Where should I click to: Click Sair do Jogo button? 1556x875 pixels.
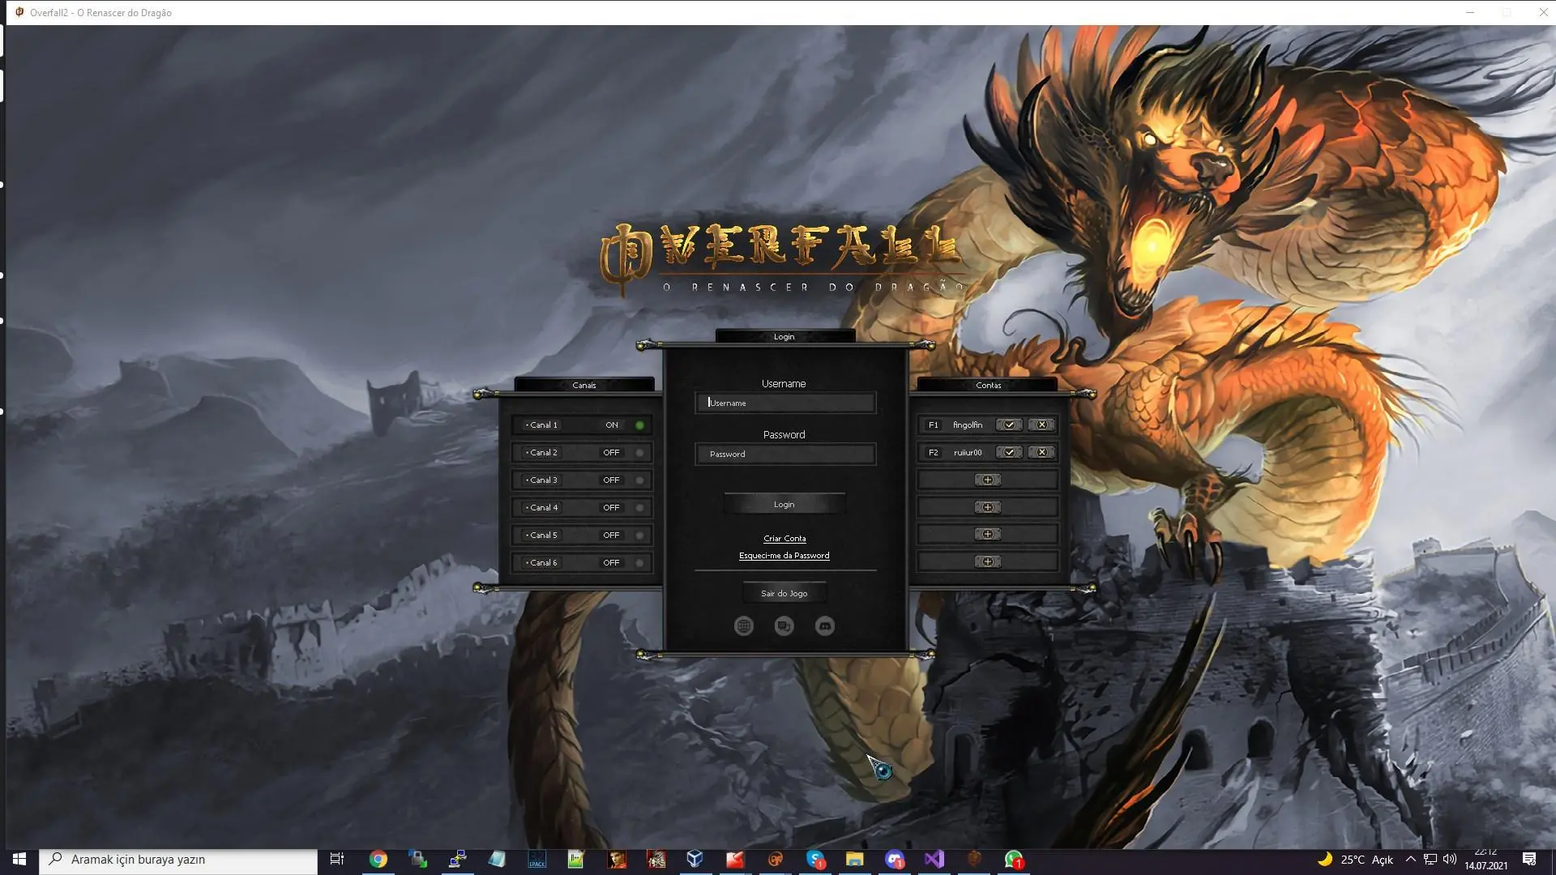[x=784, y=593]
